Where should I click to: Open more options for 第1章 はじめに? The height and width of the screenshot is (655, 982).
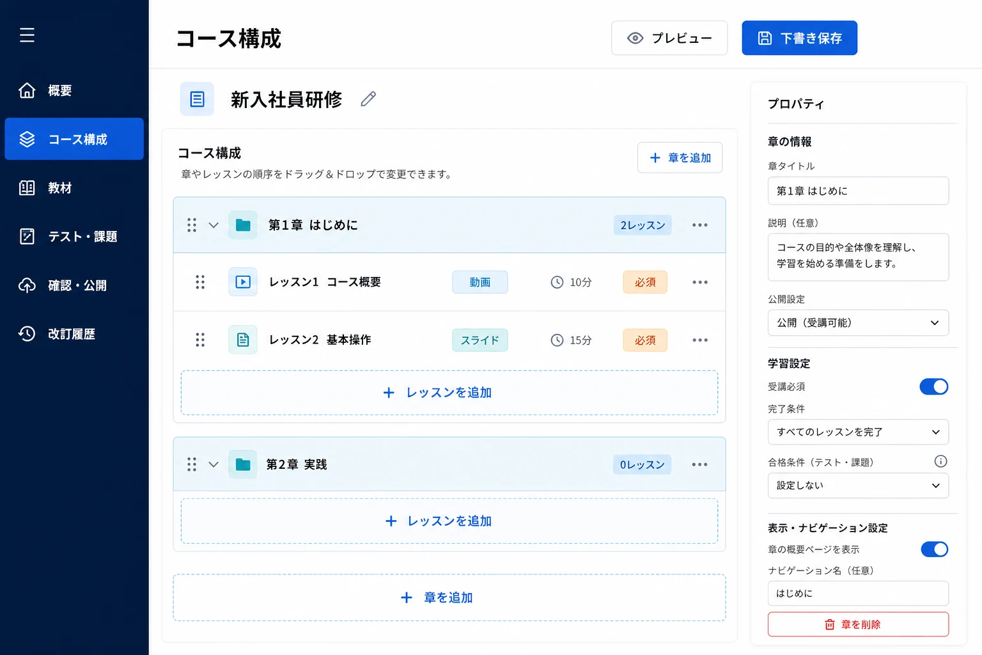700,225
